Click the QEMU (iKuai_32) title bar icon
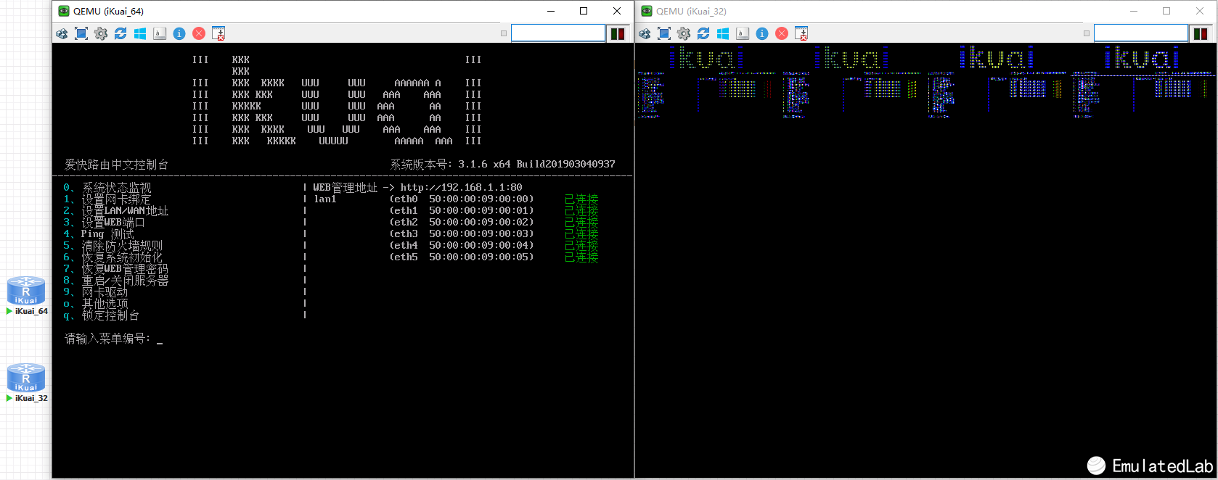 pos(647,11)
